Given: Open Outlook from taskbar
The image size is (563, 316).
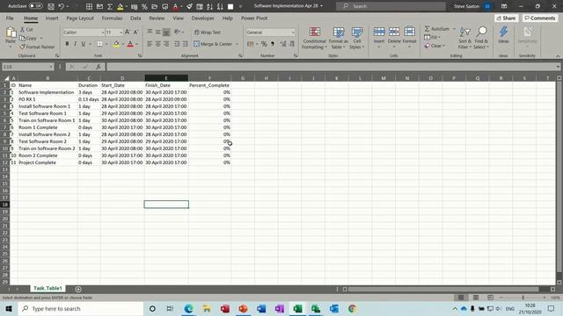Looking at the screenshot, I should [x=334, y=308].
